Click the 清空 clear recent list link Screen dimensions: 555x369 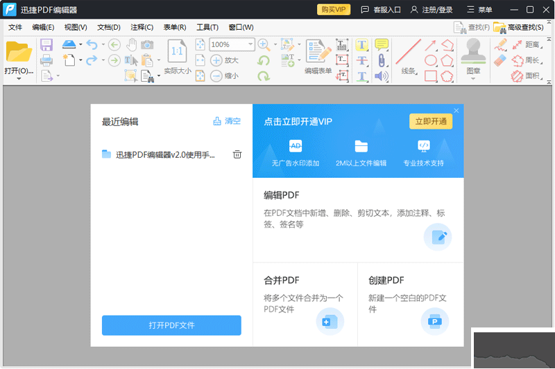227,121
